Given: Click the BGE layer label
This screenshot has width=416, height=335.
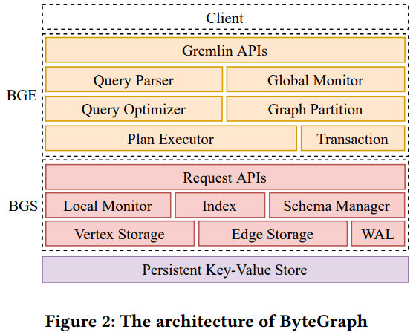Looking at the screenshot, I should coord(22,95).
